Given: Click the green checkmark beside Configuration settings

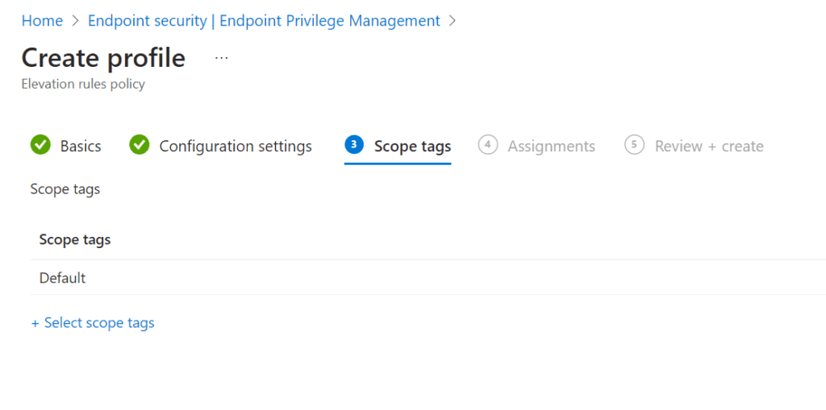Looking at the screenshot, I should click(140, 146).
